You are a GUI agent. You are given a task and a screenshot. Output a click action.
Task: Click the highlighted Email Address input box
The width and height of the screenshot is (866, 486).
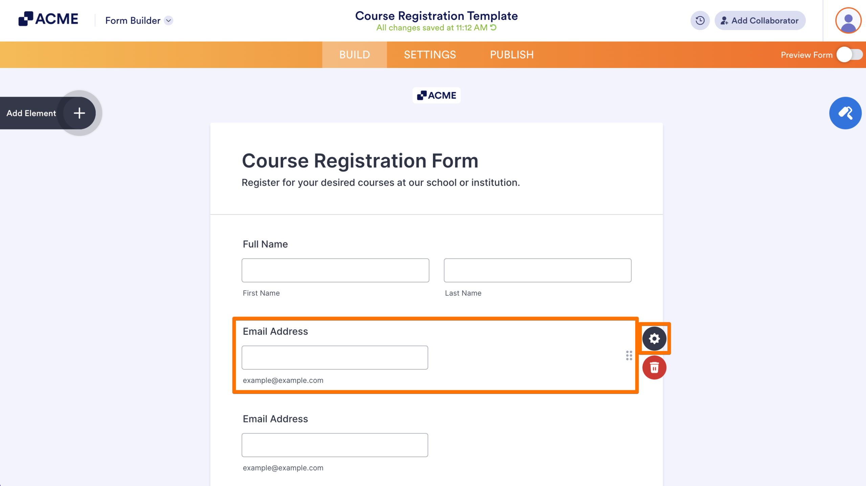pyautogui.click(x=335, y=357)
